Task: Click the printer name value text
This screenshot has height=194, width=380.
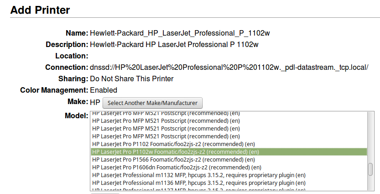Action: [180, 33]
